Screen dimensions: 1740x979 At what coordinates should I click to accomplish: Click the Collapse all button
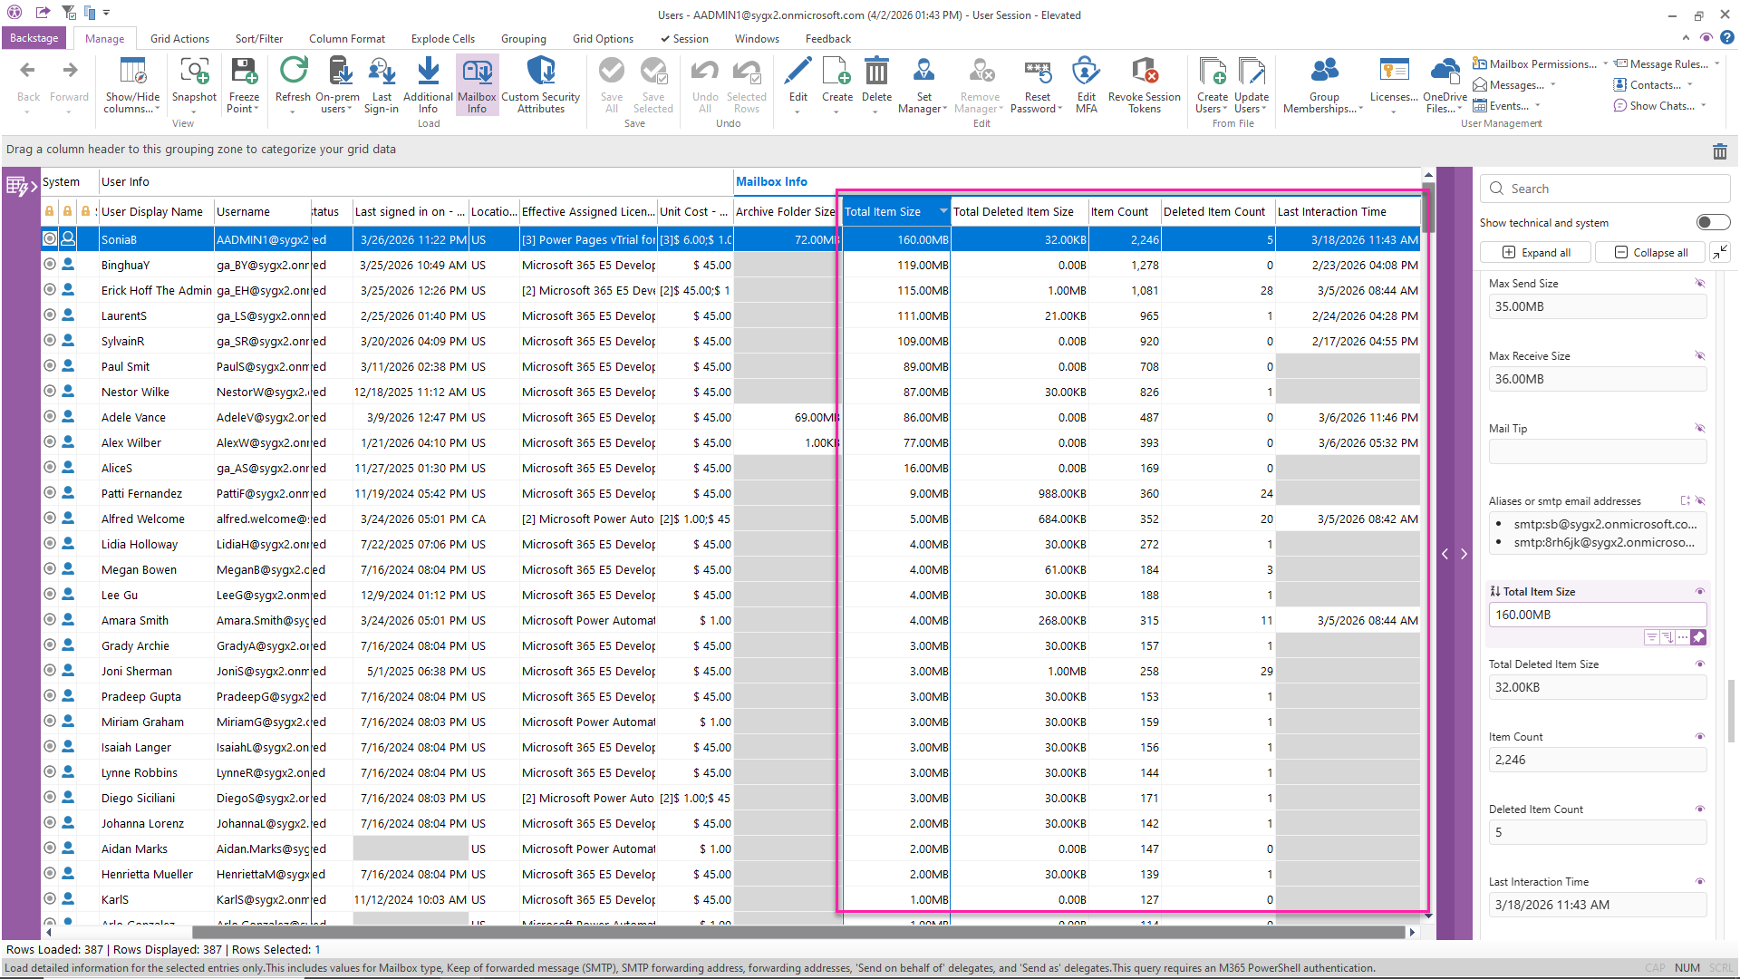tap(1650, 252)
